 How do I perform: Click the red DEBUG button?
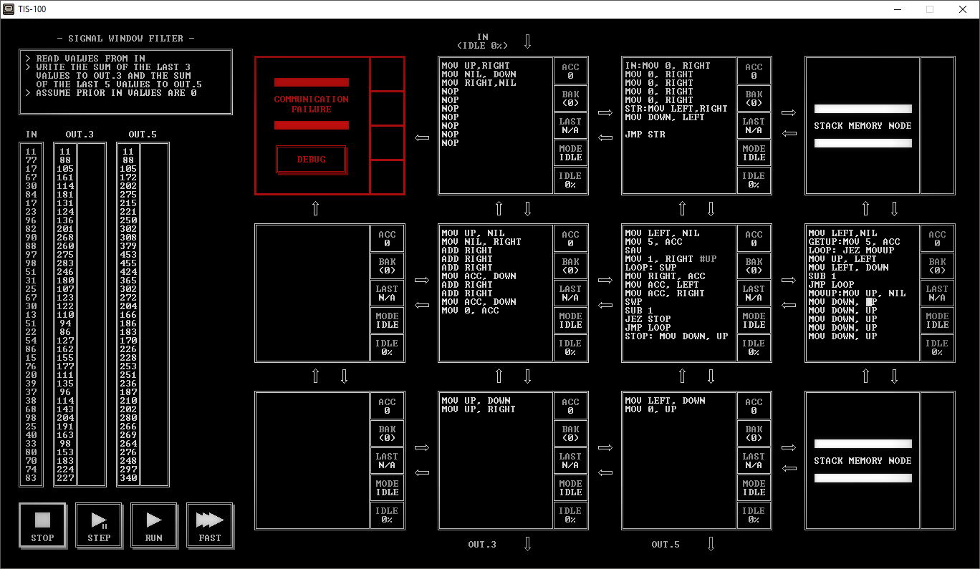pyautogui.click(x=311, y=160)
